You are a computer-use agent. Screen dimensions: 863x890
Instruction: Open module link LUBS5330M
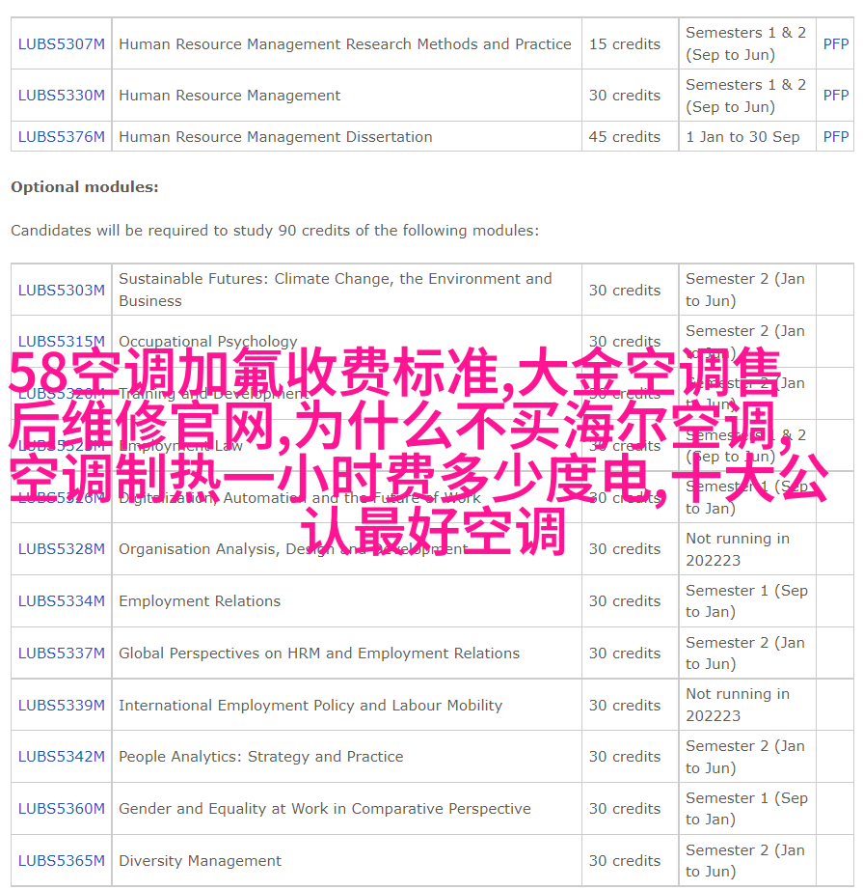point(62,96)
